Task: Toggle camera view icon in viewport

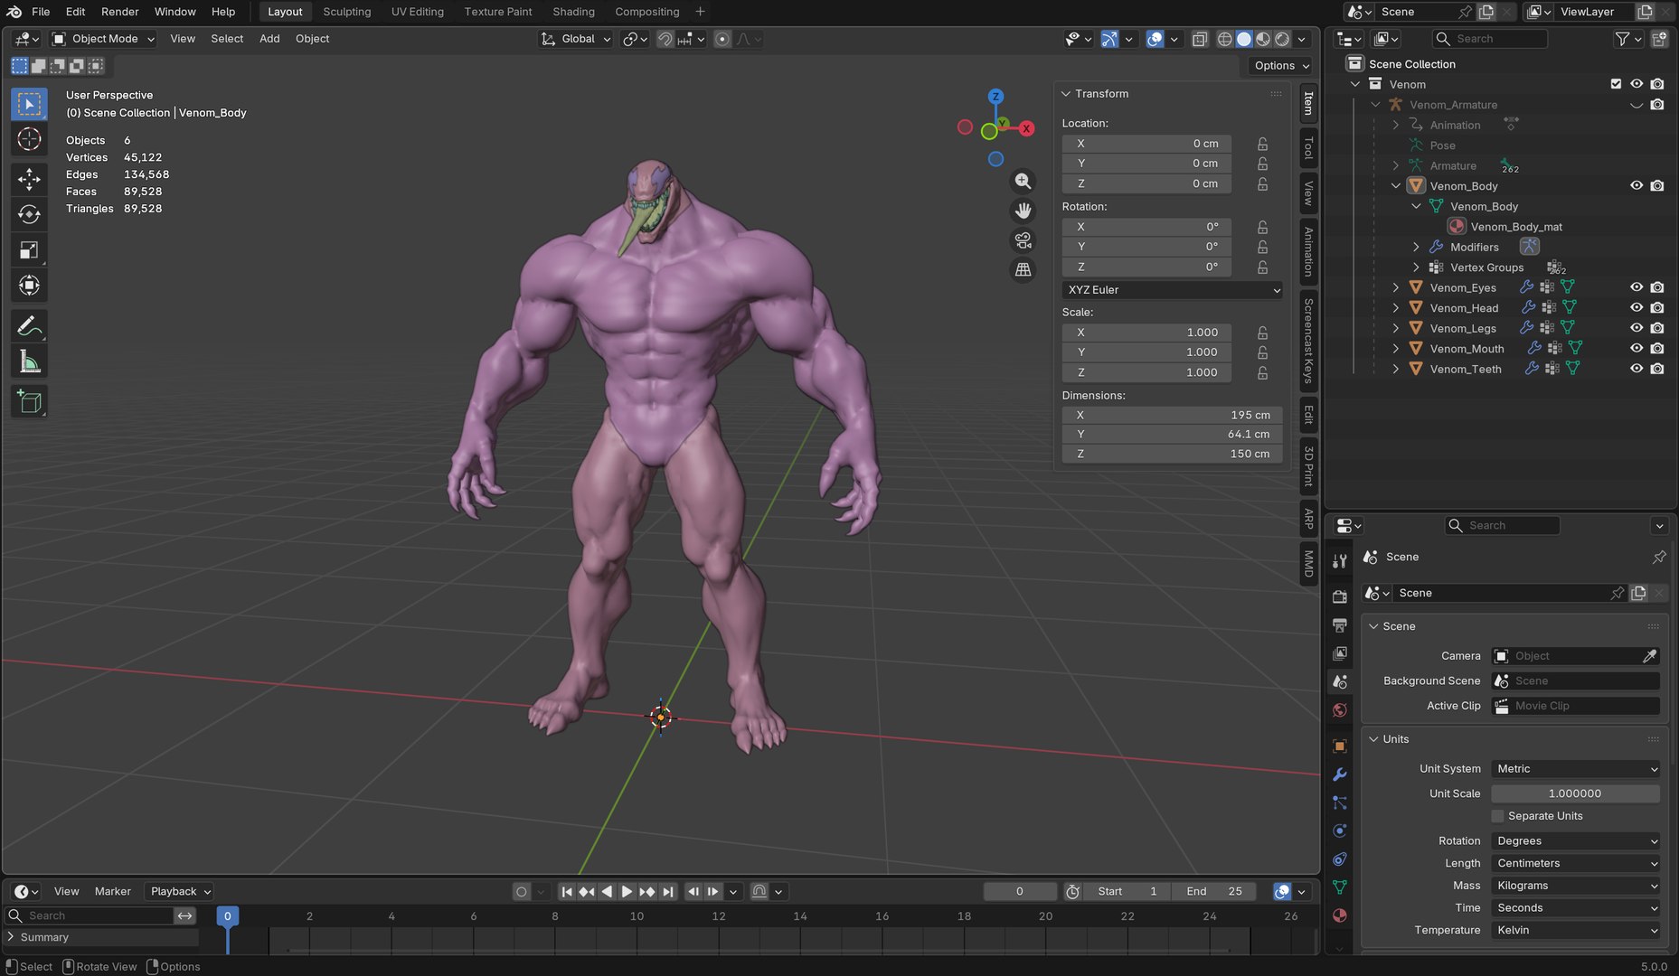Action: tap(1023, 240)
